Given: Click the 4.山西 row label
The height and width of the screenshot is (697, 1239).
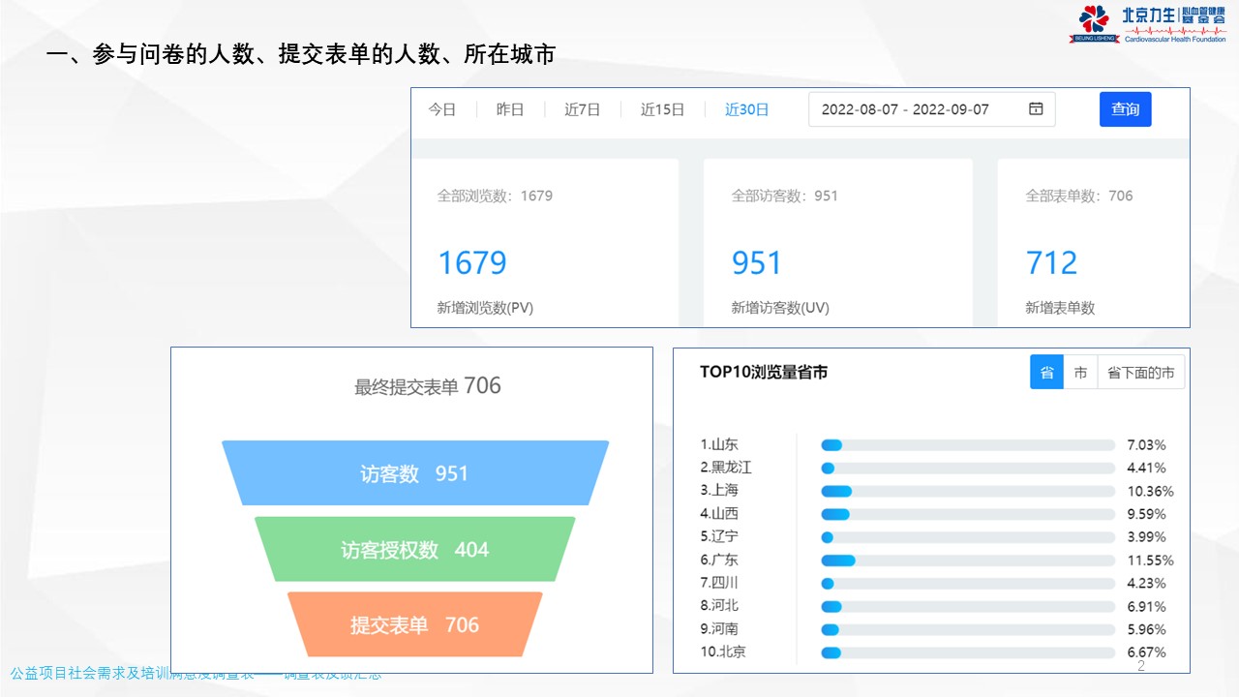Looking at the screenshot, I should [719, 514].
